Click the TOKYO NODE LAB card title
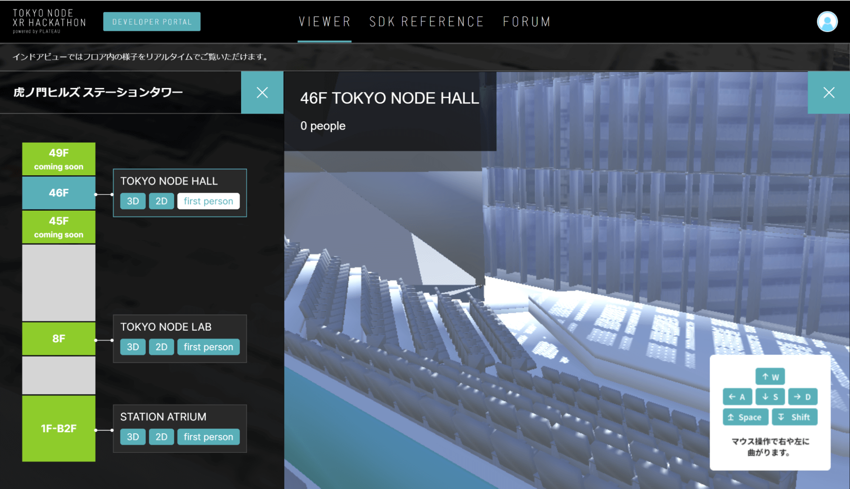Image resolution: width=850 pixels, height=489 pixels. (x=166, y=327)
